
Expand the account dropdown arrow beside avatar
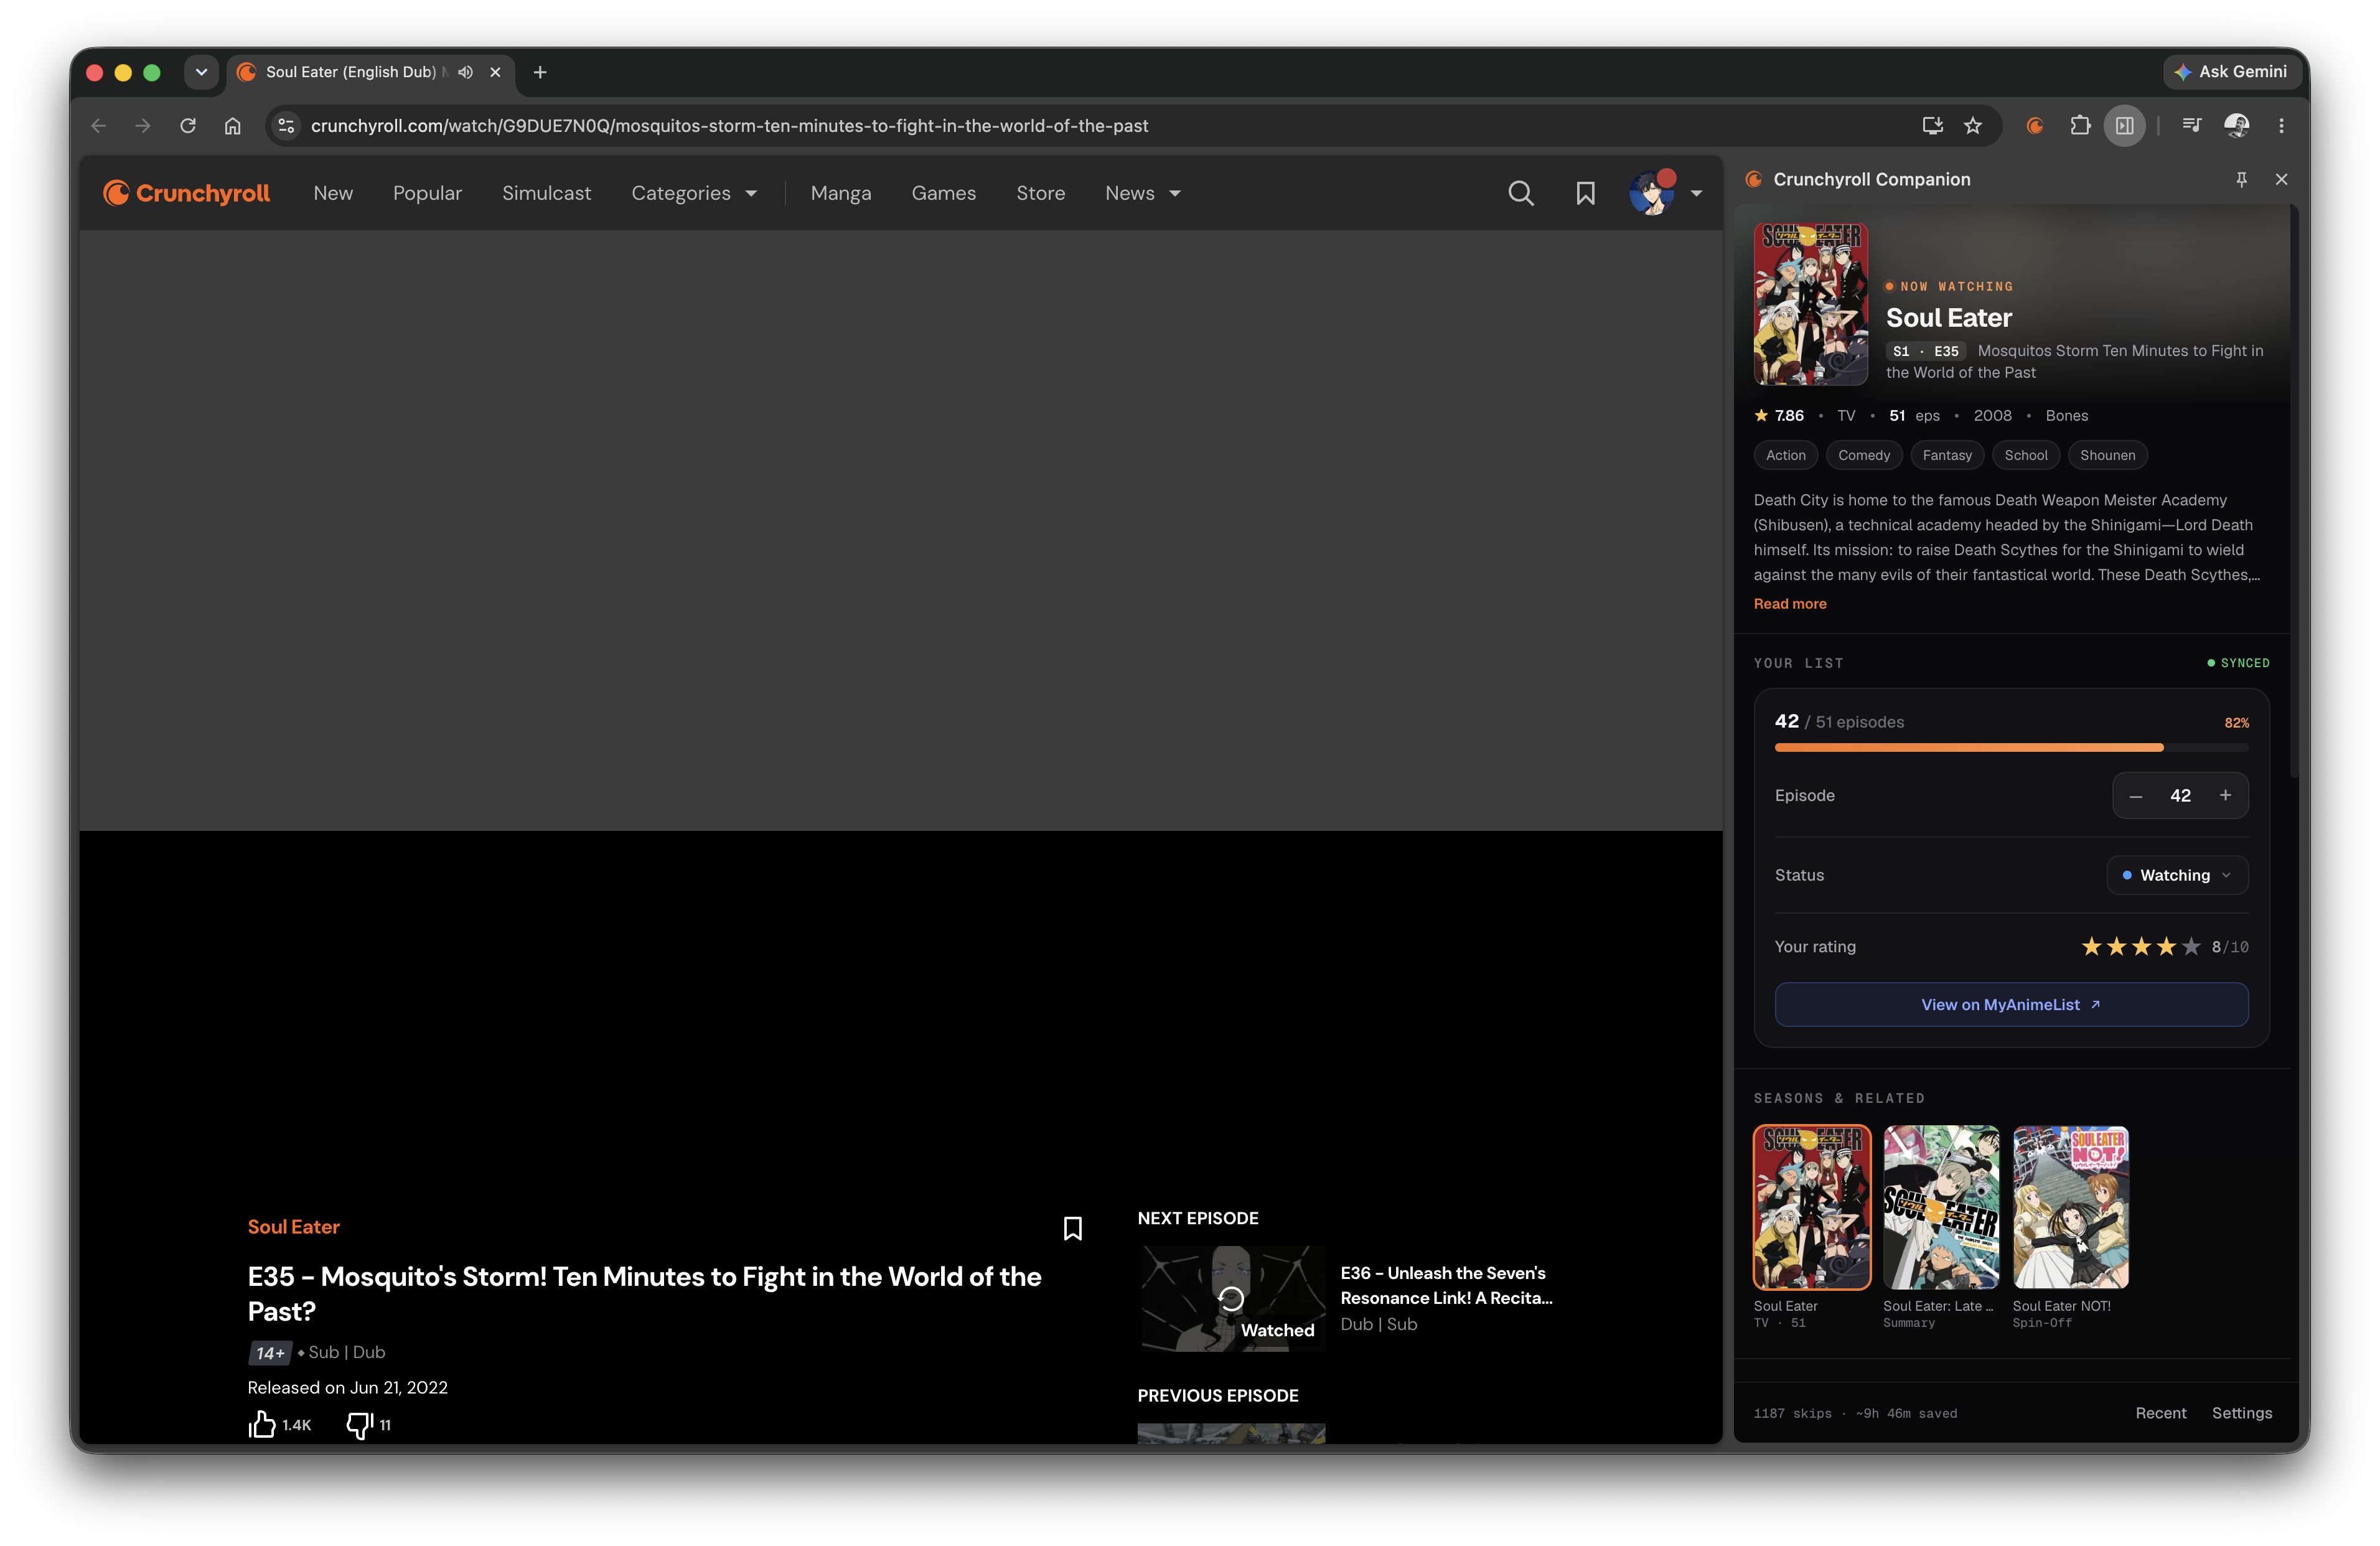(x=1696, y=193)
